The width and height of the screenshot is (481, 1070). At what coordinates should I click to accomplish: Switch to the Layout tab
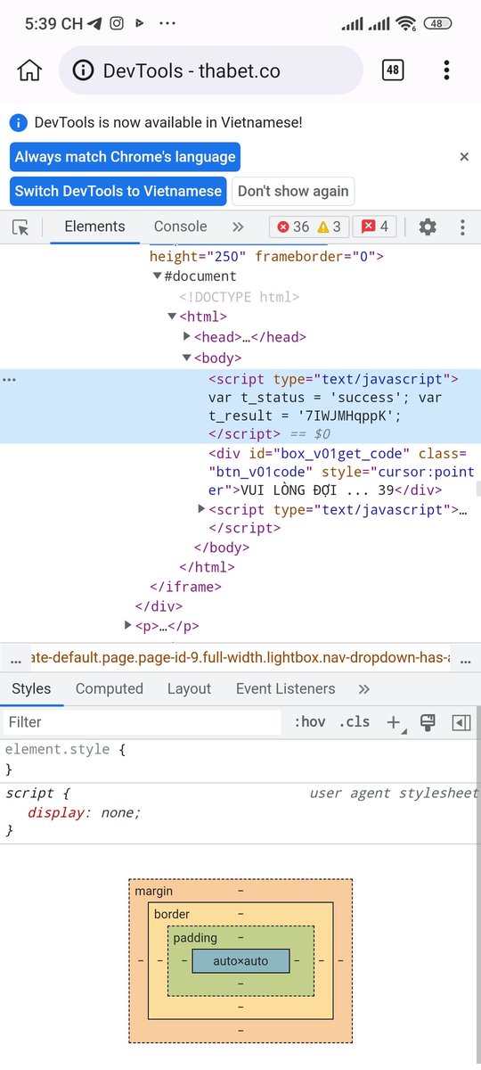[189, 689]
